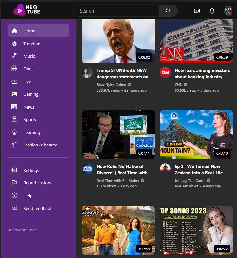
Task: Click the Trending flame icon
Action: (14, 44)
